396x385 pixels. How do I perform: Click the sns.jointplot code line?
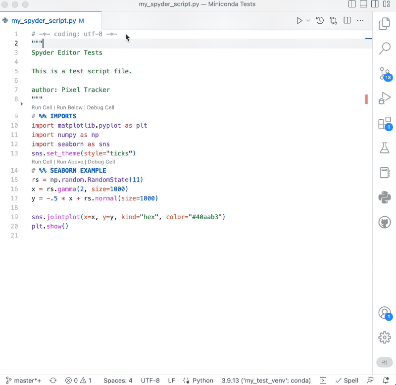pyautogui.click(x=128, y=217)
